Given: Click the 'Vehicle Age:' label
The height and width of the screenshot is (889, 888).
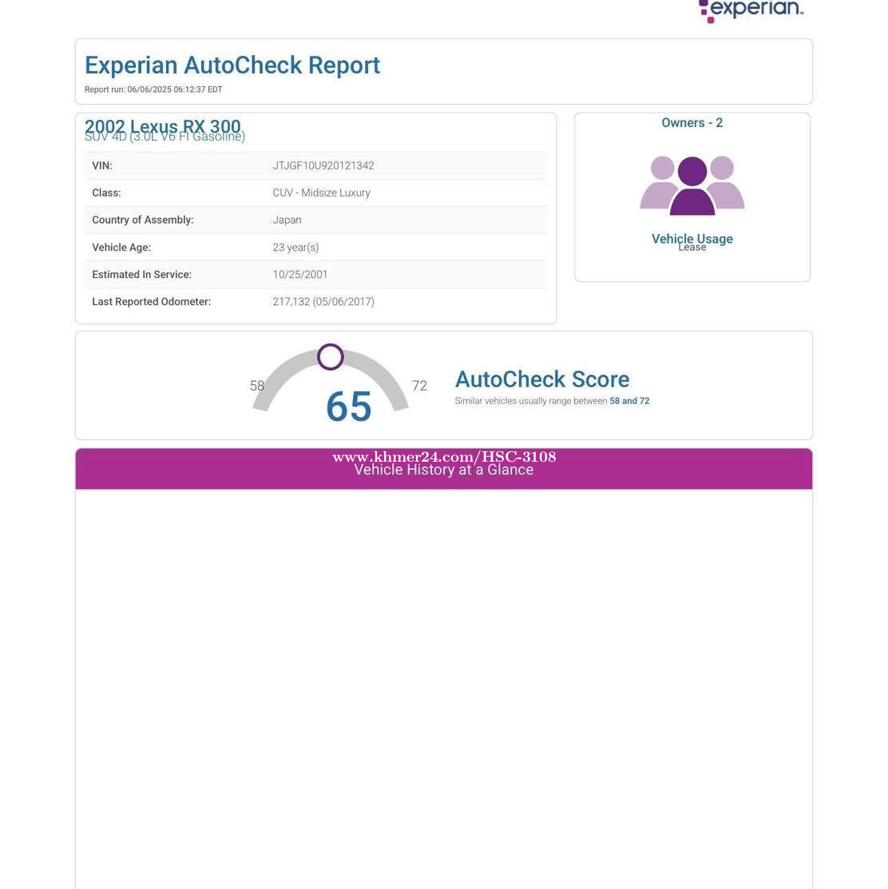Looking at the screenshot, I should 121,247.
